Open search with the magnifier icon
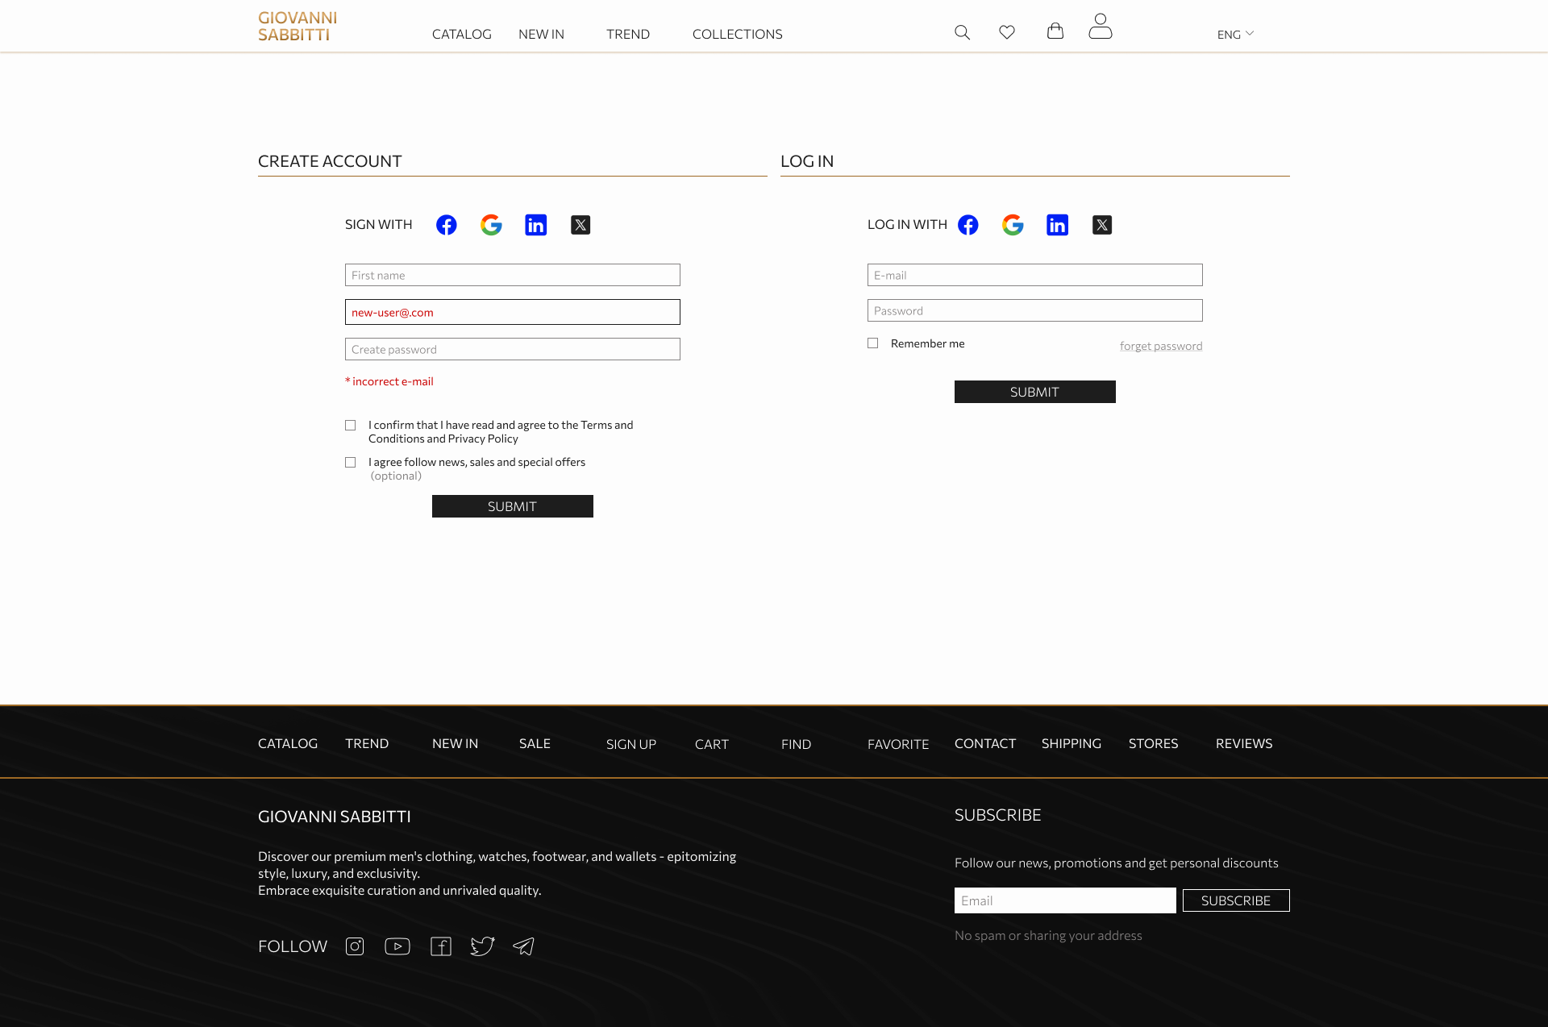The width and height of the screenshot is (1548, 1027). coord(962,32)
